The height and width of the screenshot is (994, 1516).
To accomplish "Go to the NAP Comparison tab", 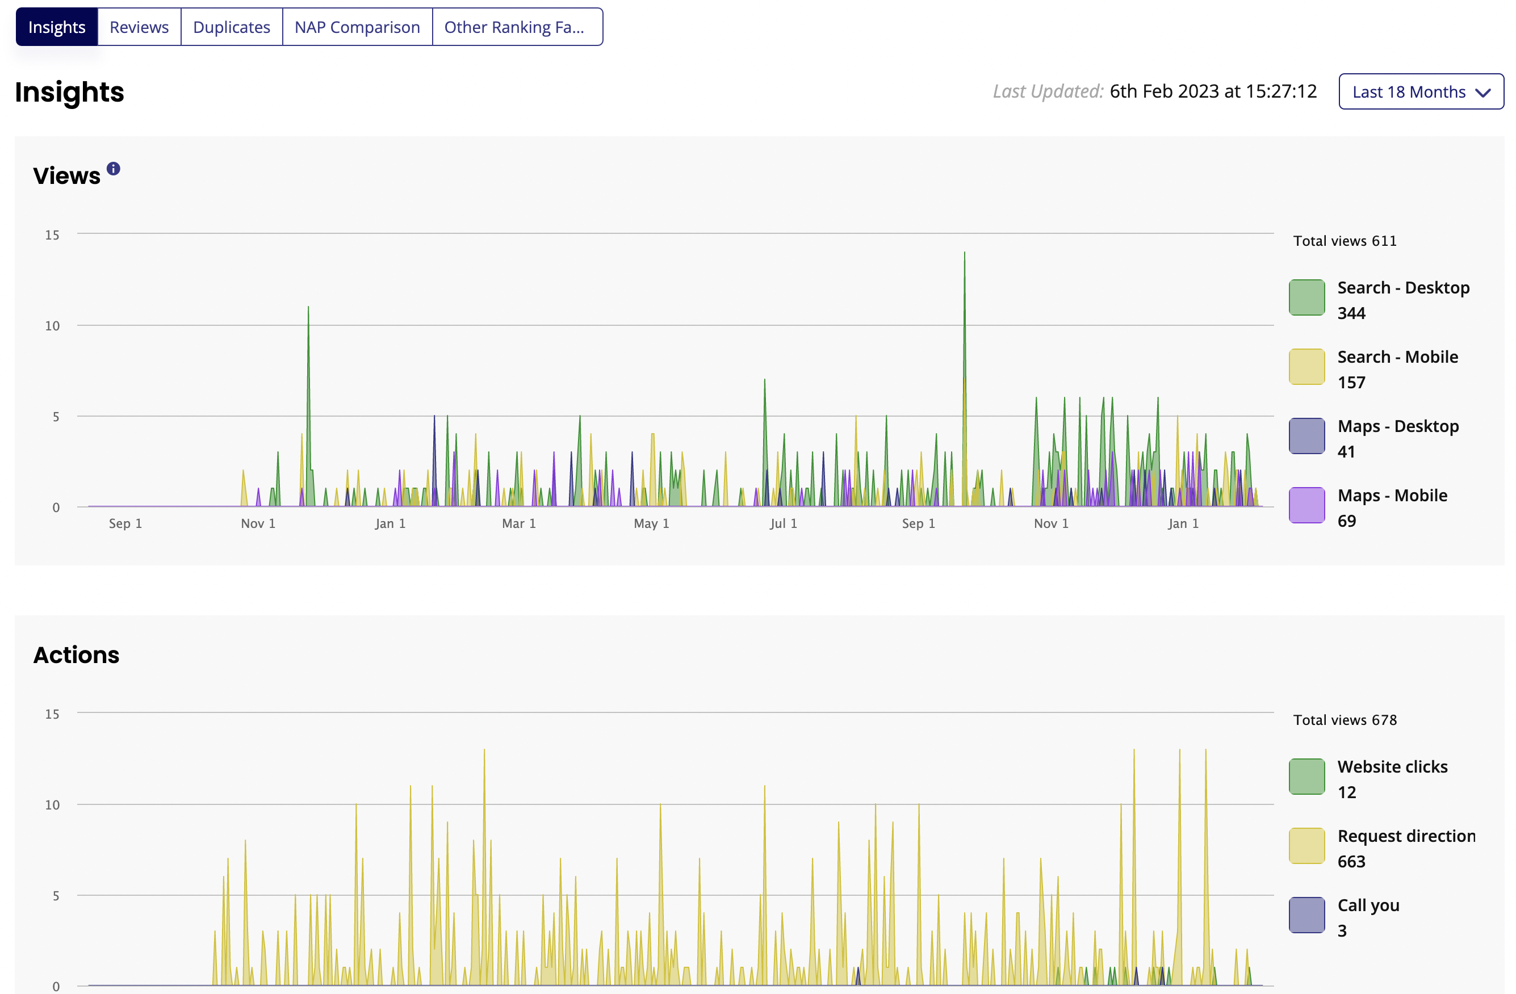I will (x=357, y=27).
